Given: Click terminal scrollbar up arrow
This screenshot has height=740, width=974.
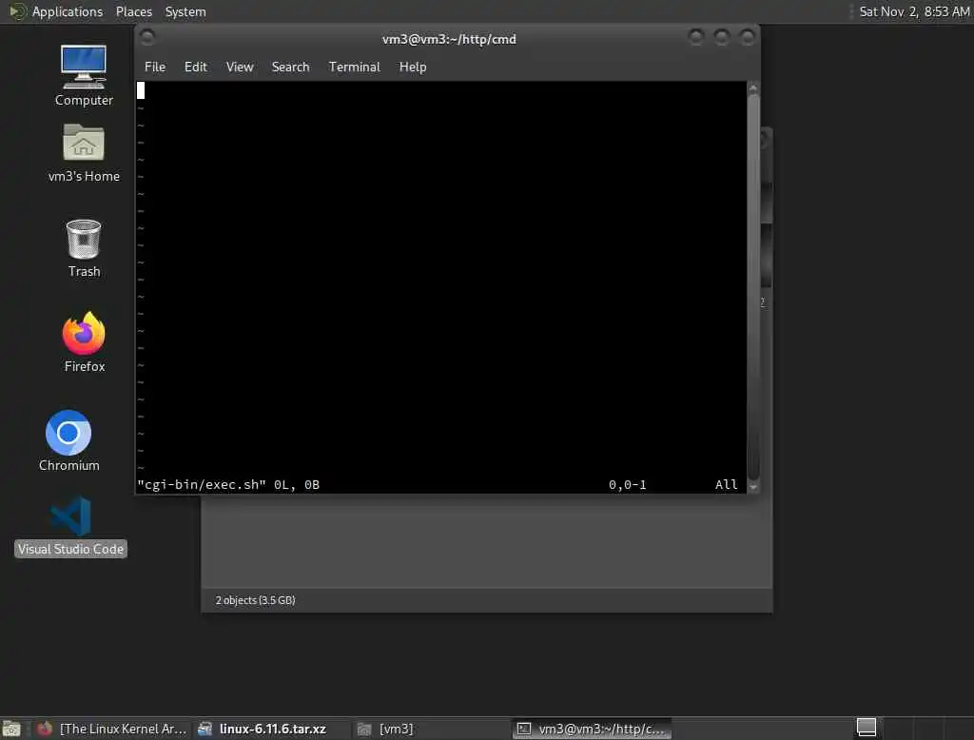Looking at the screenshot, I should pos(753,88).
